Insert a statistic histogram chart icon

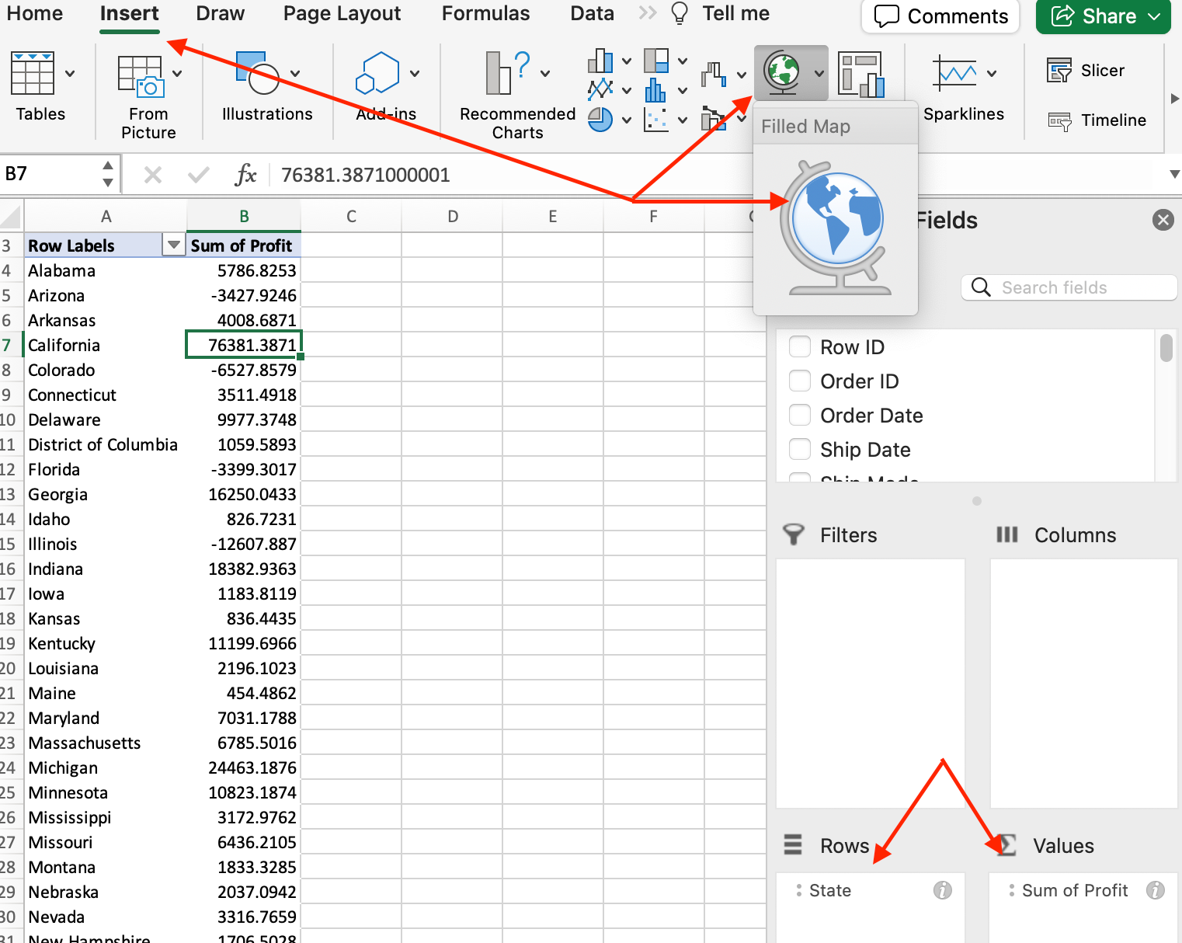coord(656,90)
